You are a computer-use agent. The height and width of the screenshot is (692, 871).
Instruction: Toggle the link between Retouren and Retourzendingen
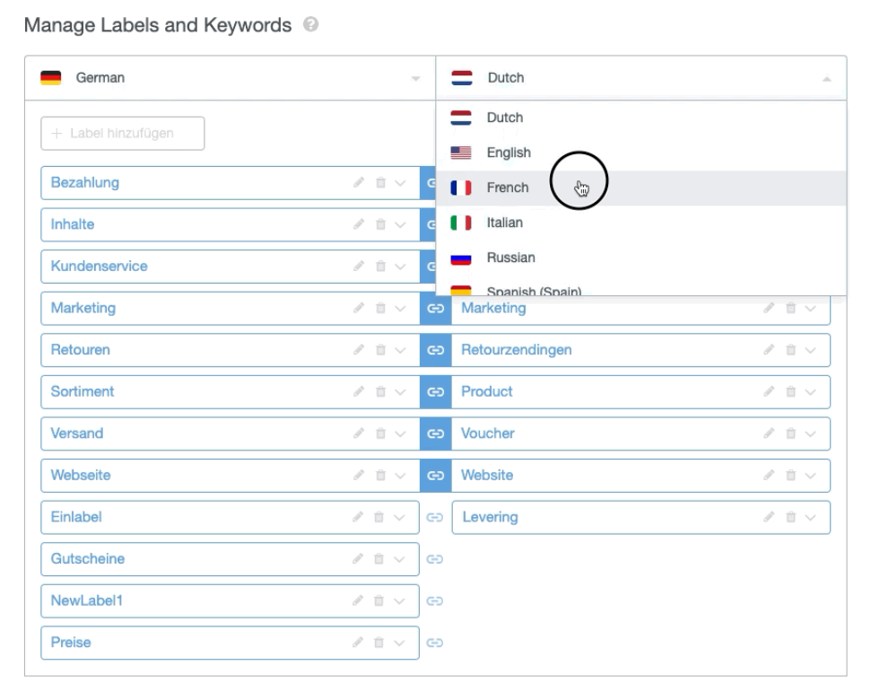(435, 350)
